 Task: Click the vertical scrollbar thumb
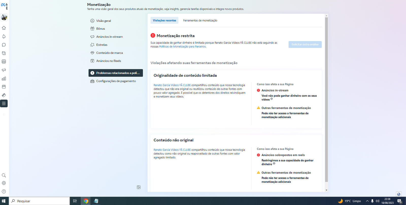[326, 99]
